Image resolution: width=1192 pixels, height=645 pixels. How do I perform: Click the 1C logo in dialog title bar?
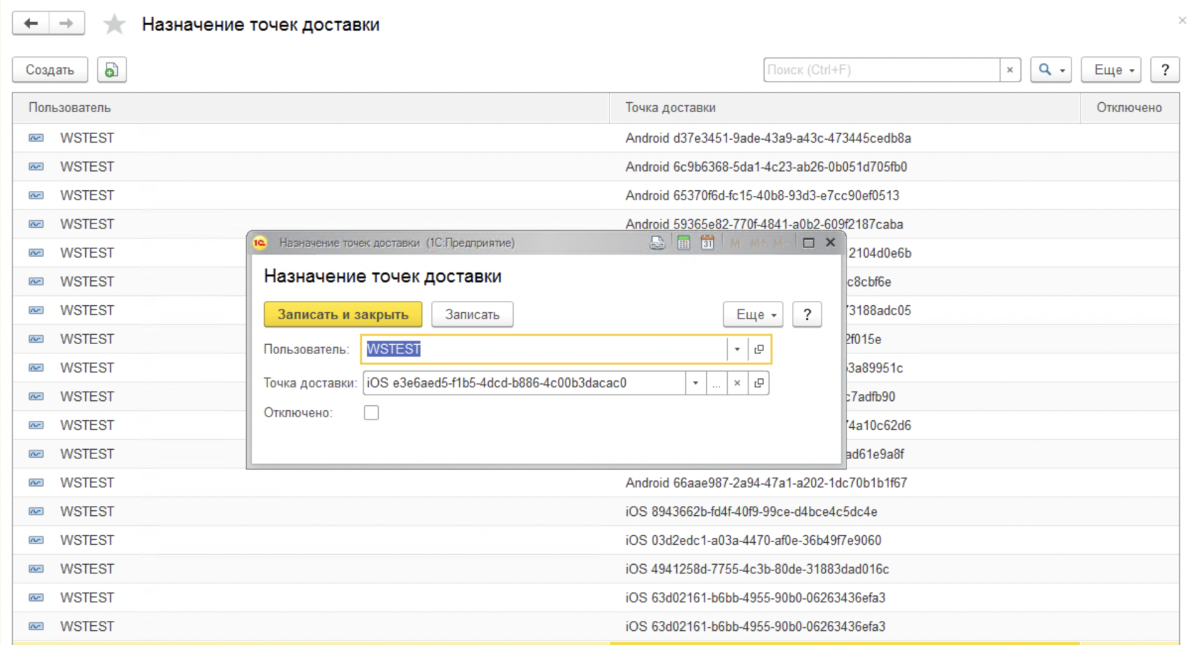[260, 243]
